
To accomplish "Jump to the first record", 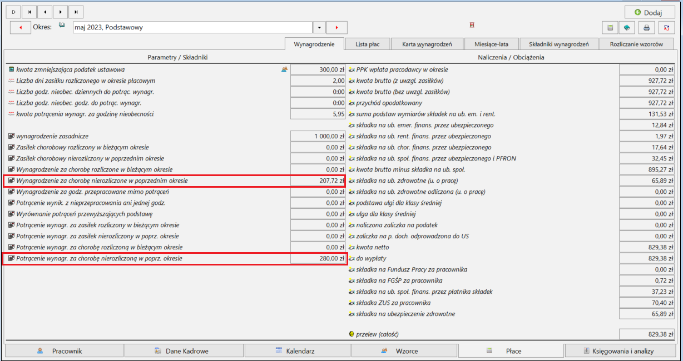I will [x=29, y=12].
